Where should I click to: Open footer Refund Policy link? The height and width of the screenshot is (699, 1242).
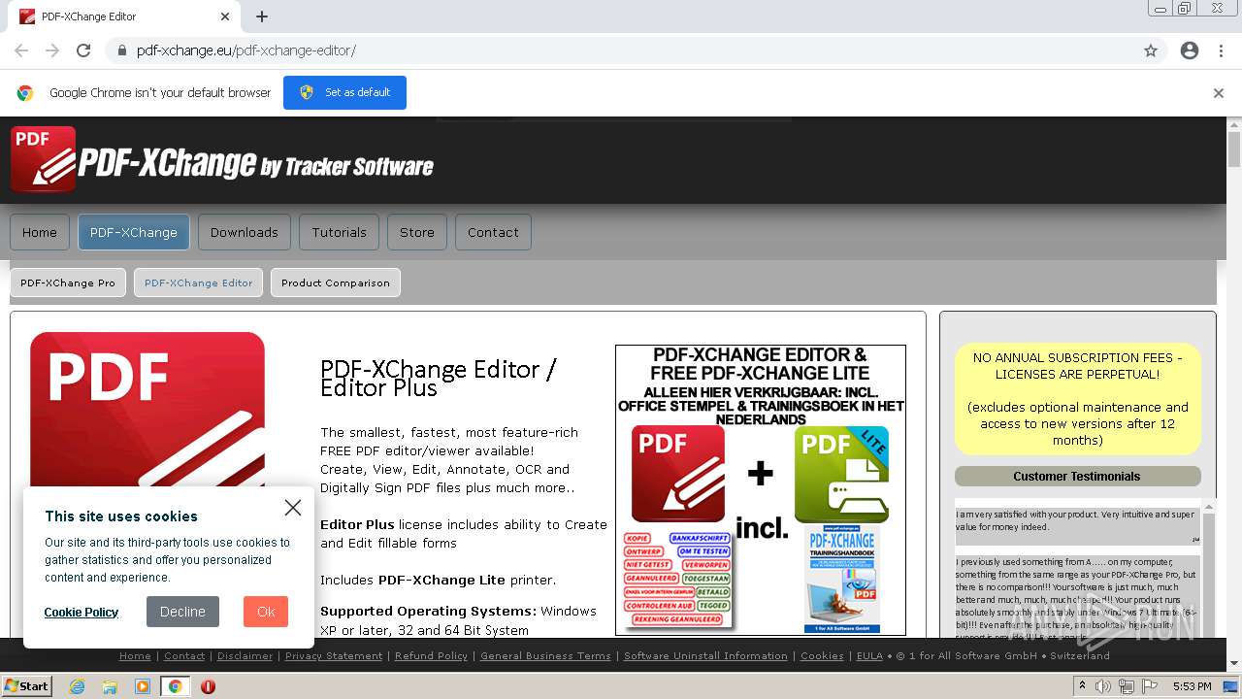(431, 656)
